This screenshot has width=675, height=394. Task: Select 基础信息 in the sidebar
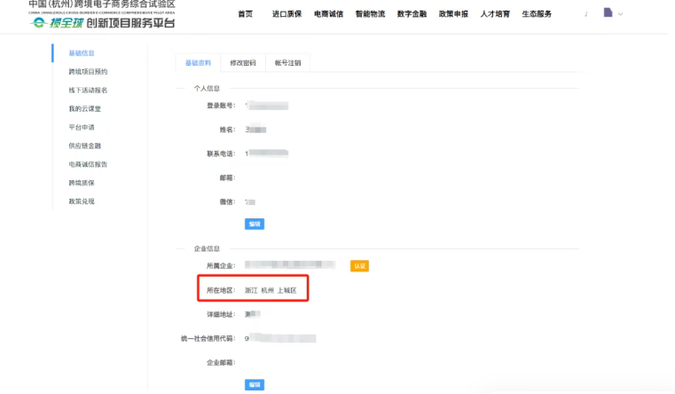tap(82, 53)
